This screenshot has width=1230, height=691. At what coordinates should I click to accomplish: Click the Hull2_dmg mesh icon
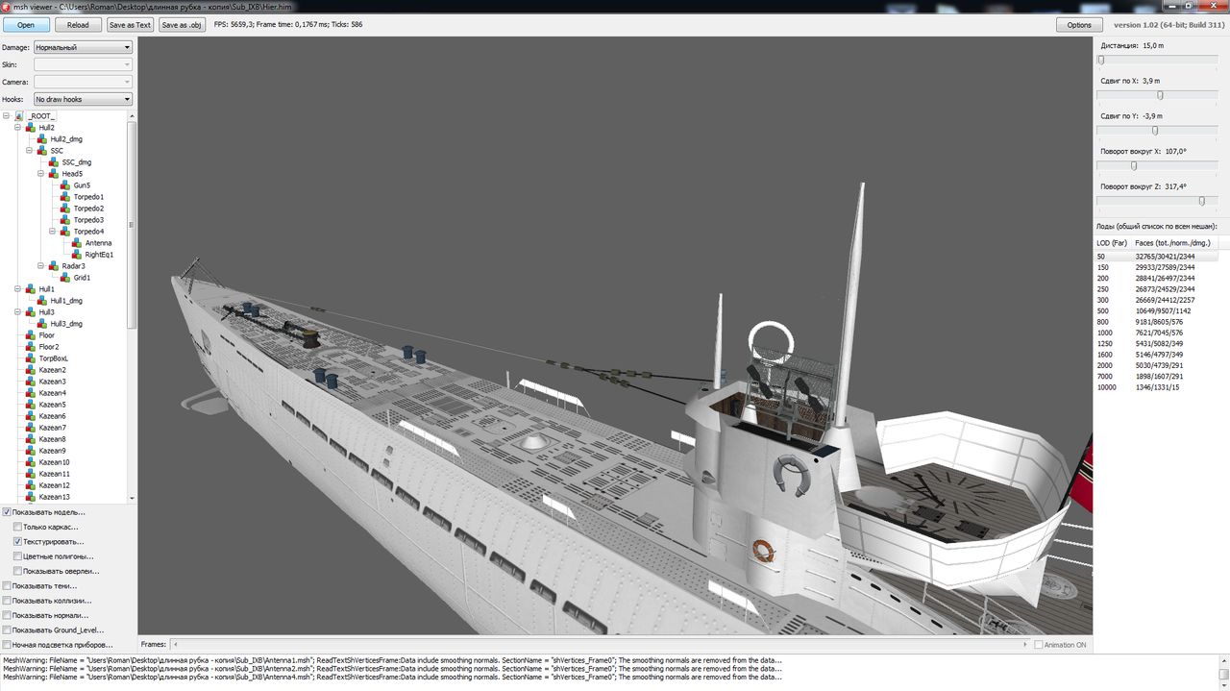click(42, 139)
